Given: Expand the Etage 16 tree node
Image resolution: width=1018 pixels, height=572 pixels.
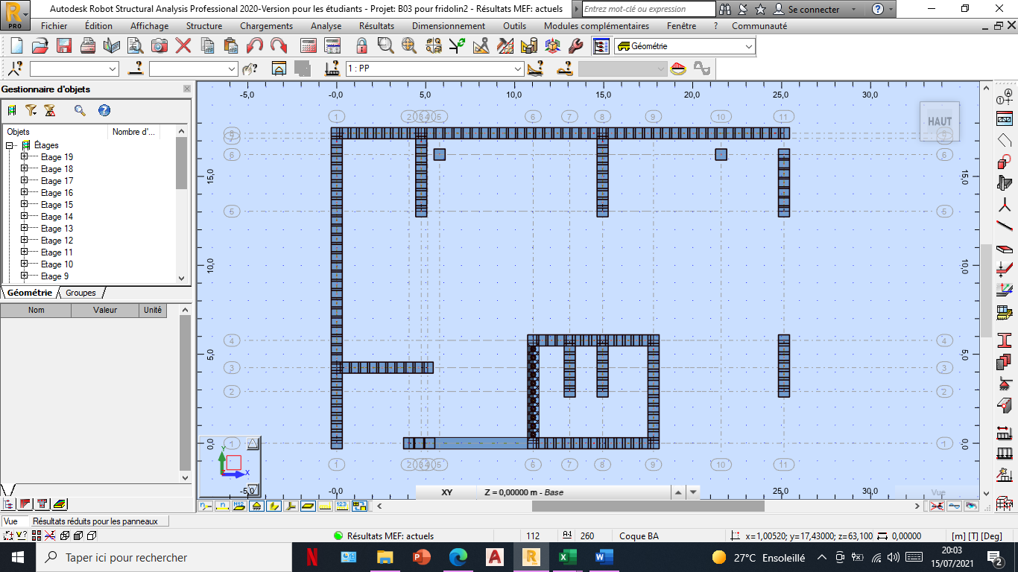Looking at the screenshot, I should [24, 193].
